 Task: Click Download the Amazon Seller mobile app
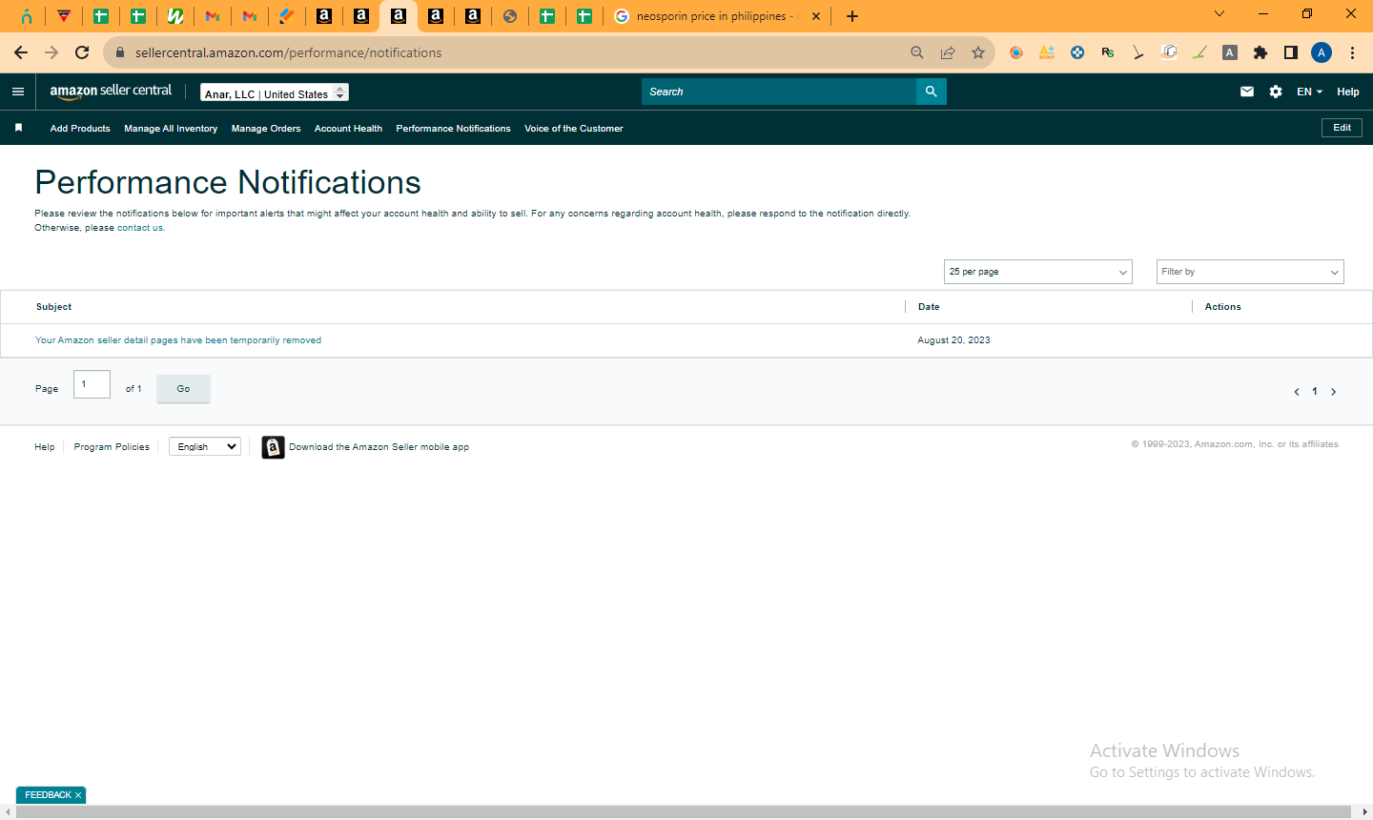tap(379, 447)
